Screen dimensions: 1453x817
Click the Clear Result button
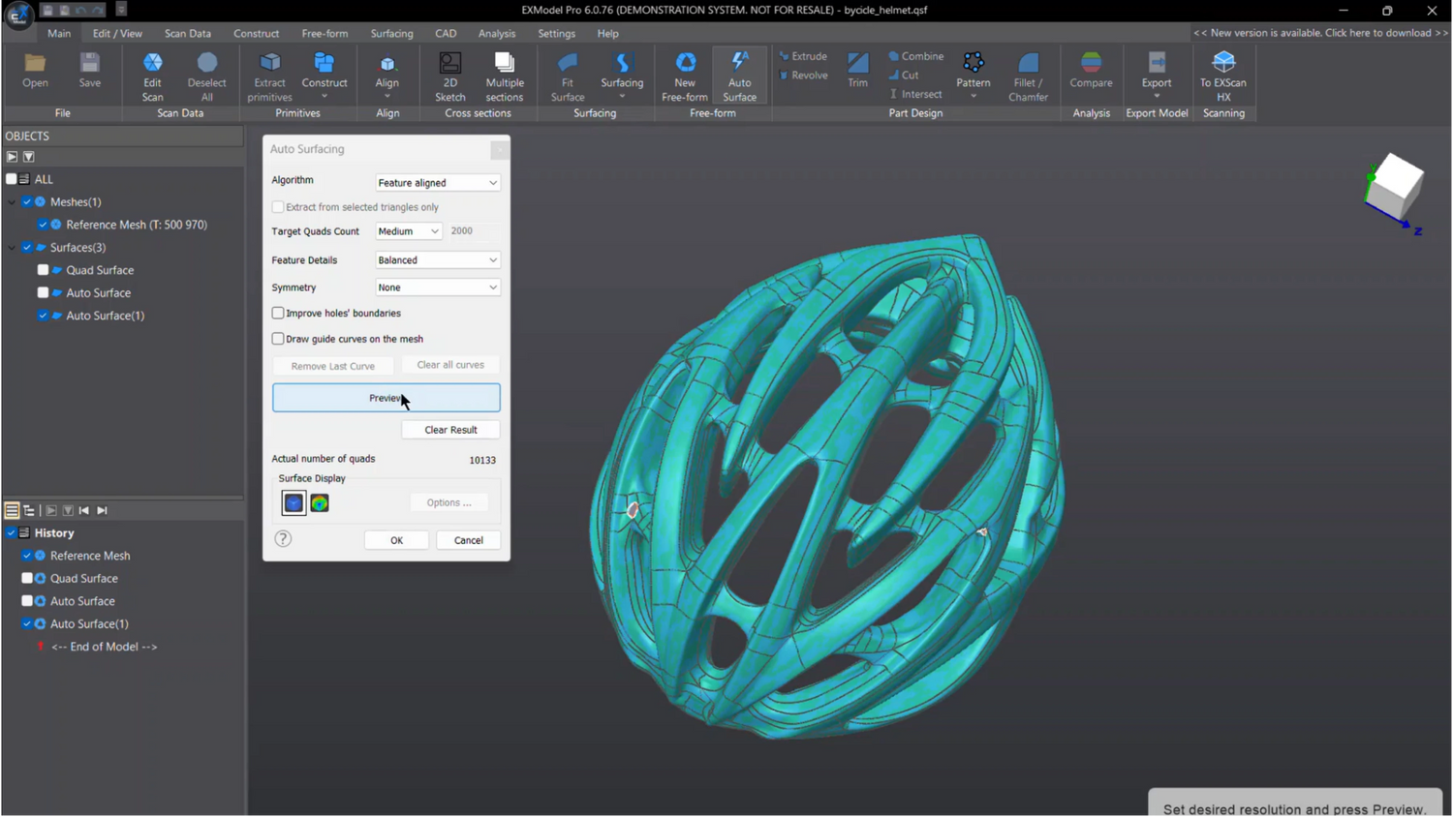(450, 430)
